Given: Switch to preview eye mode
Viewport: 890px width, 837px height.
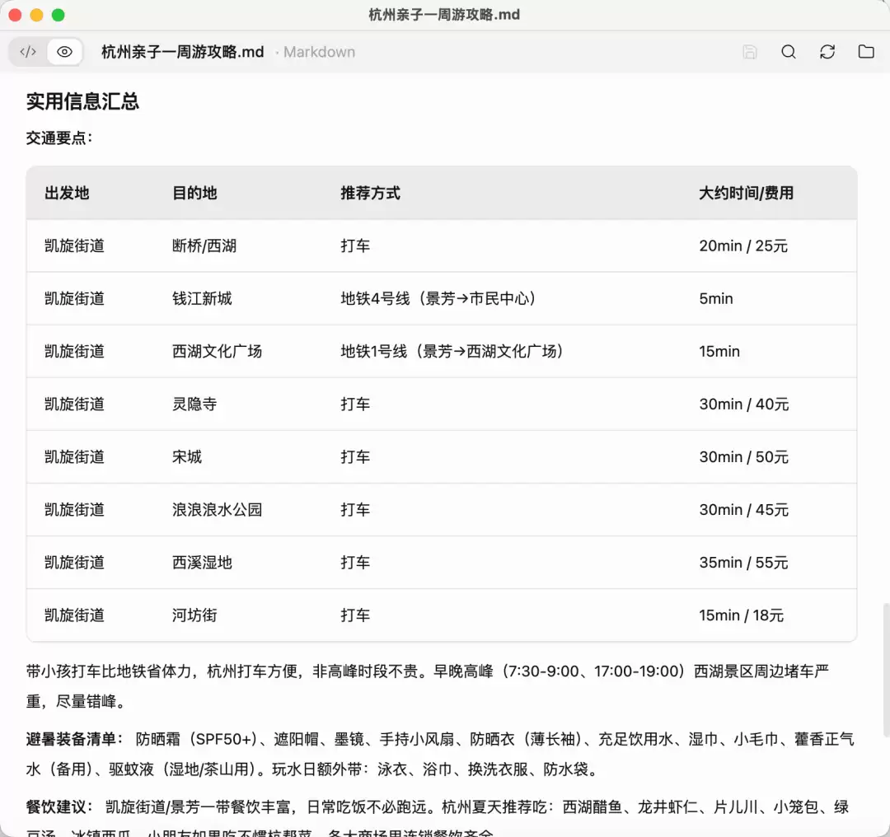Looking at the screenshot, I should click(65, 52).
